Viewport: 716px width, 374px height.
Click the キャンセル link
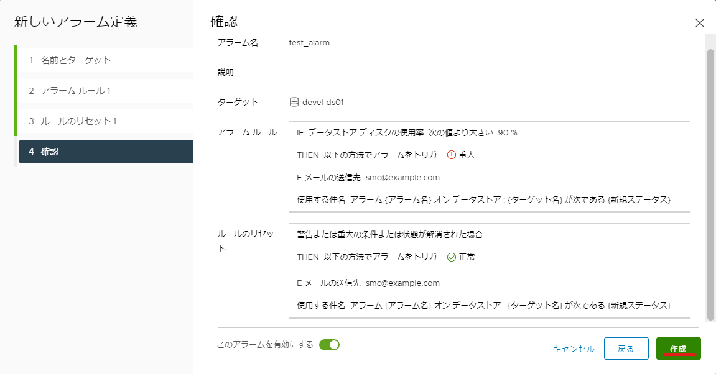(x=574, y=349)
